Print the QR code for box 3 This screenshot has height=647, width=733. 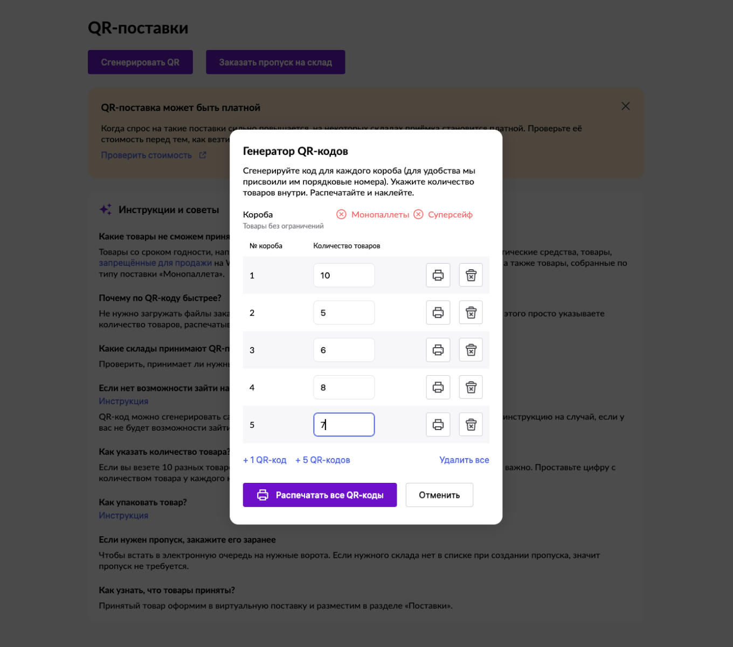438,350
